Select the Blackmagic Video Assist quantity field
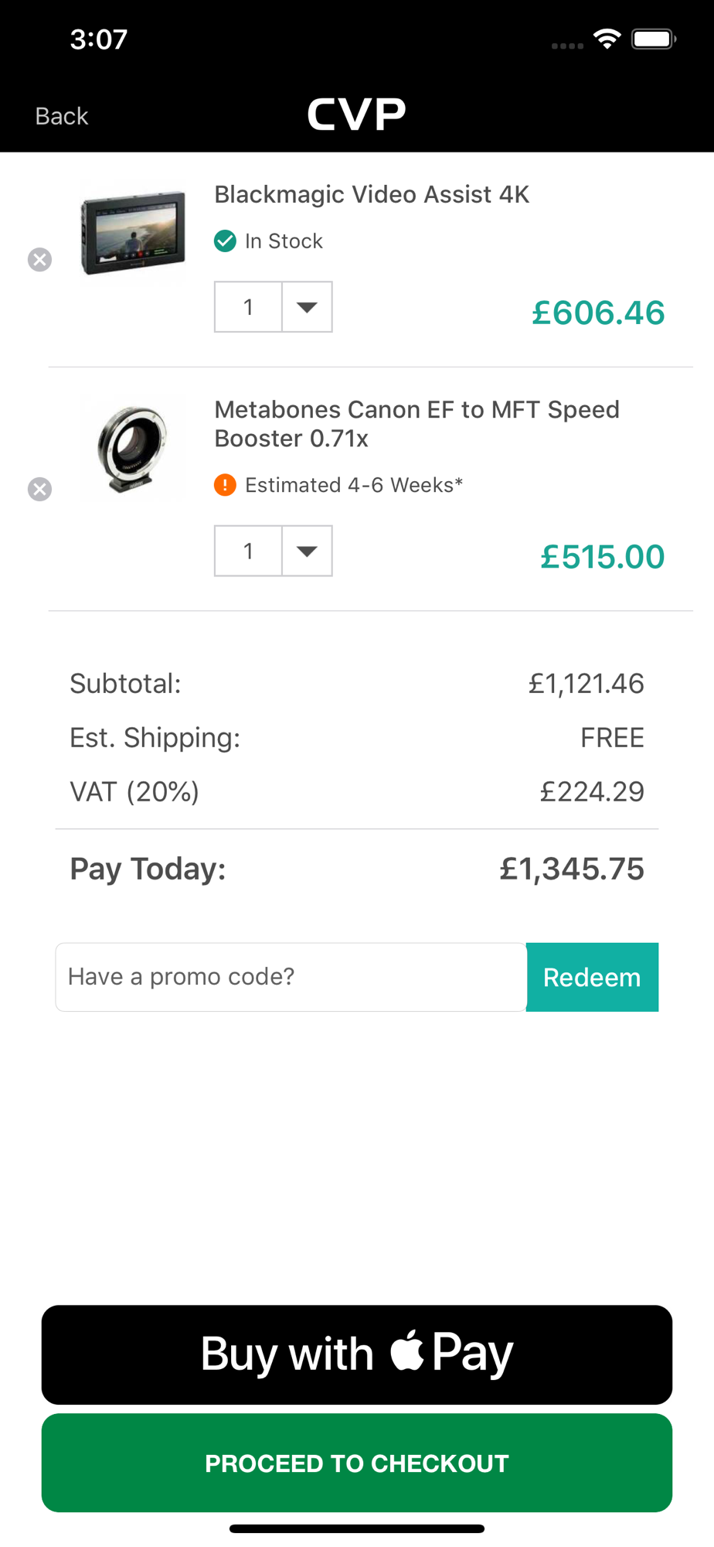The height and width of the screenshot is (1547, 714). tap(248, 307)
